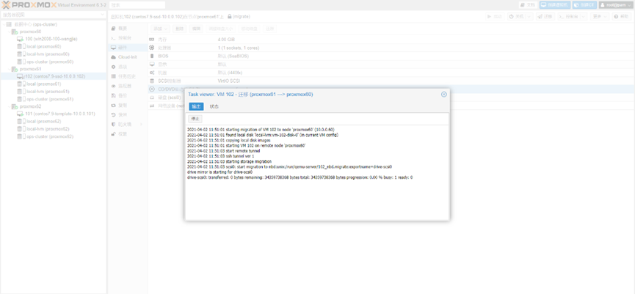Open the 概要 summary icon in VM menu
This screenshot has width=635, height=294.
[x=113, y=29]
